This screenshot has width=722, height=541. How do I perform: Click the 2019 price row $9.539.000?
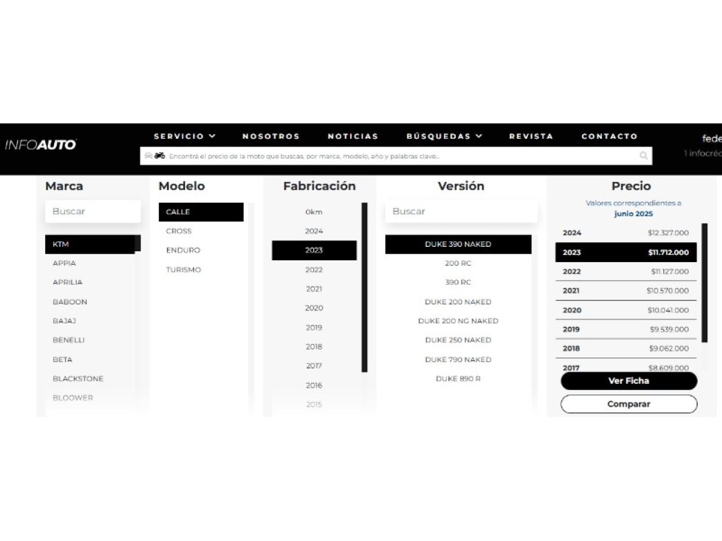[626, 329]
